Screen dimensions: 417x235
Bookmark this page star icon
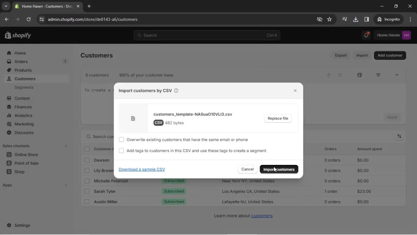click(x=329, y=19)
